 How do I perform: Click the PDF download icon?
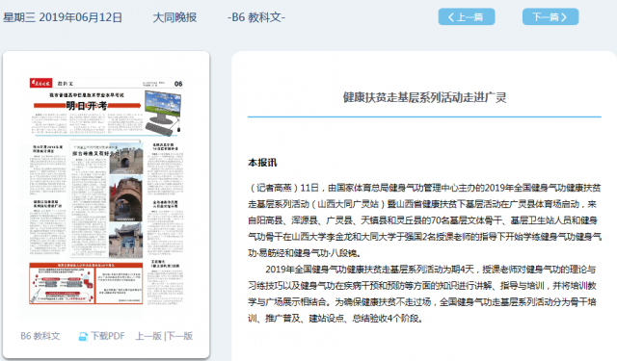(x=83, y=336)
